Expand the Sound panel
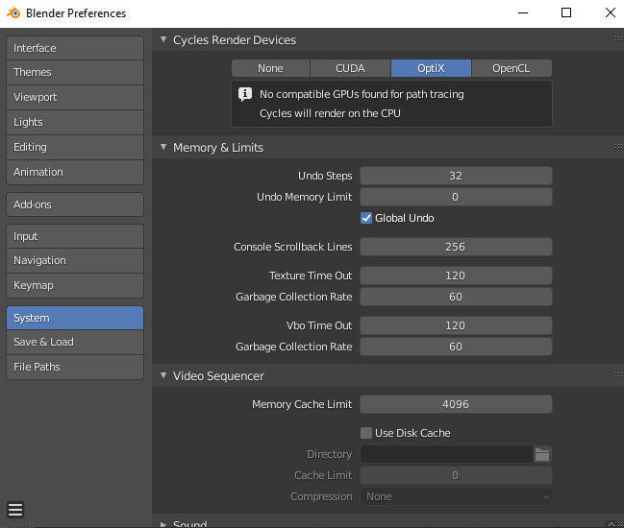624x528 pixels. tap(163, 524)
